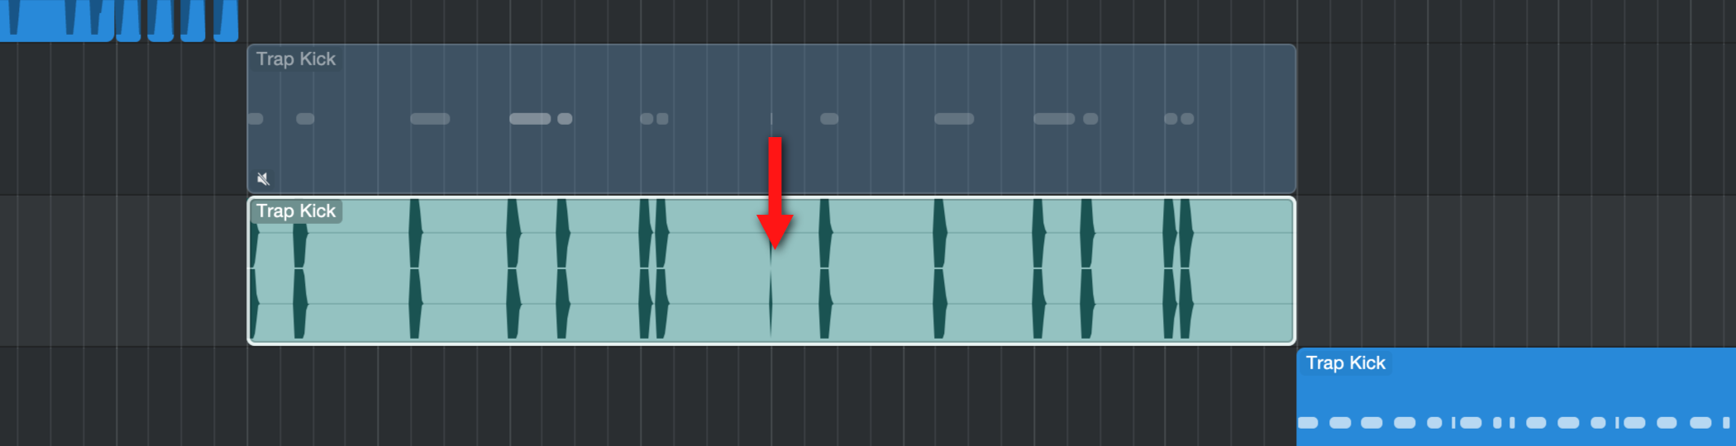Click the left edge of the teal audio clip
This screenshot has height=446, width=1736.
coord(249,270)
